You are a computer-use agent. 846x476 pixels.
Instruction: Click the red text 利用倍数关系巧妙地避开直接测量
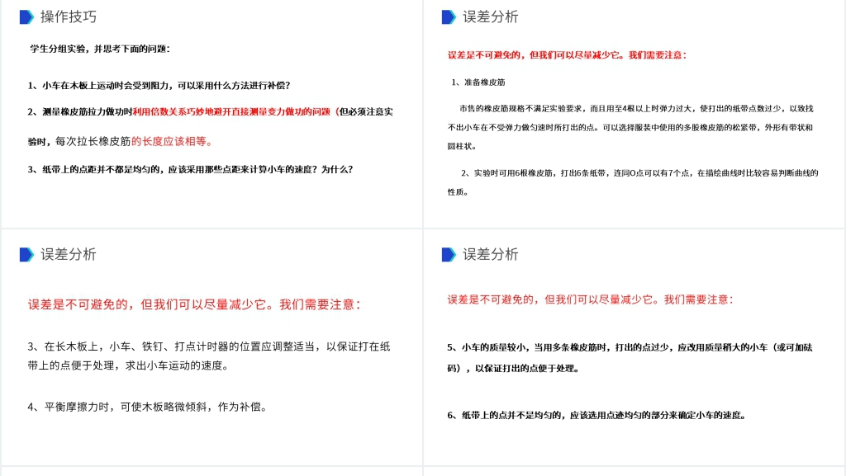click(x=231, y=111)
